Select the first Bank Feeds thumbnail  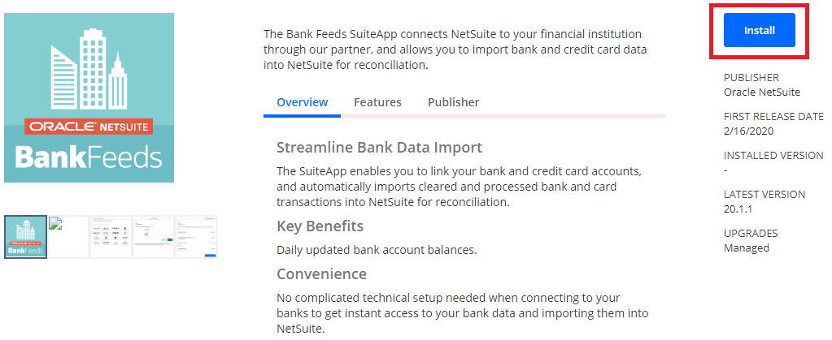[26, 237]
